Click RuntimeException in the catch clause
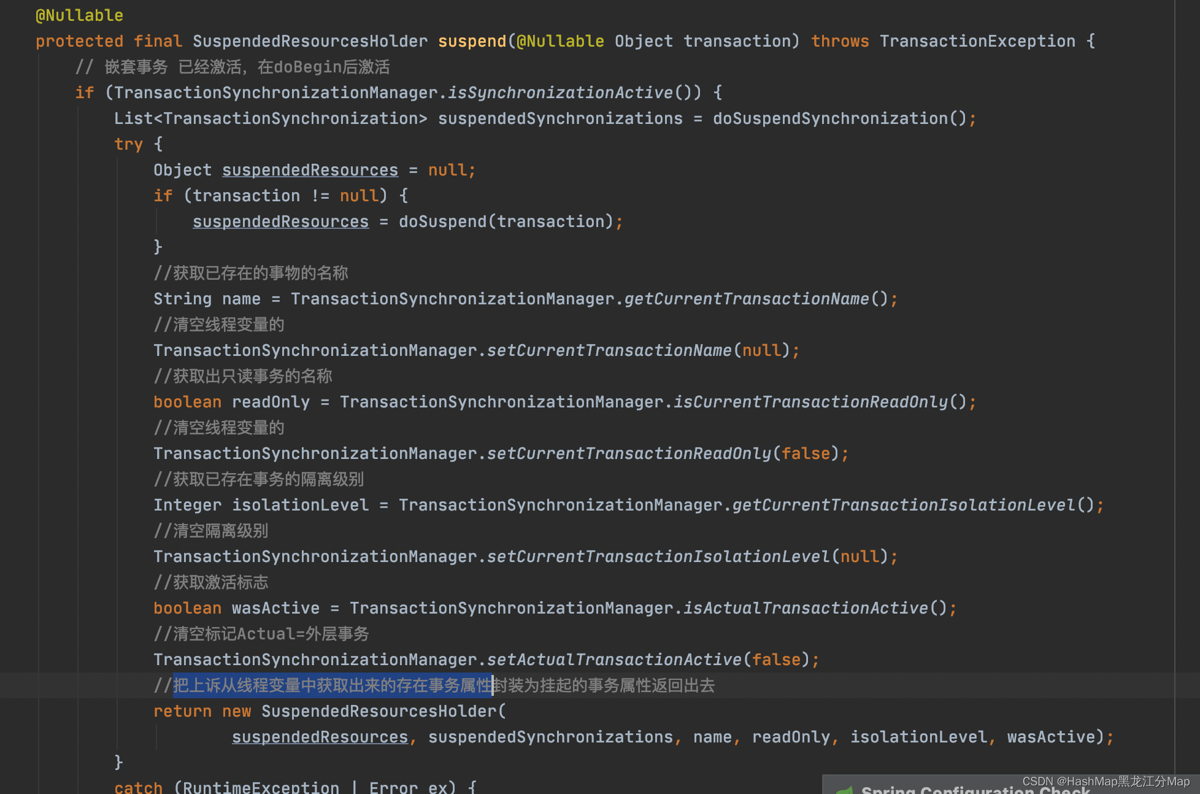This screenshot has width=1200, height=794. pyautogui.click(x=261, y=787)
